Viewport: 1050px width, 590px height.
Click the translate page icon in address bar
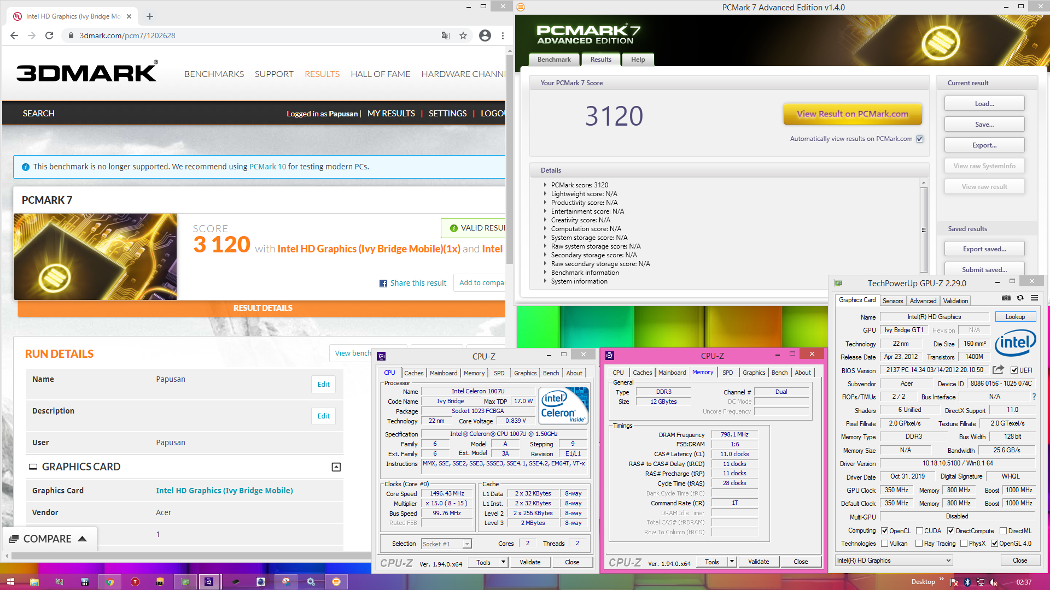446,36
